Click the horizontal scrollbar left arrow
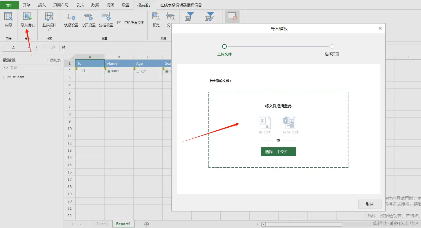 click(x=263, y=224)
